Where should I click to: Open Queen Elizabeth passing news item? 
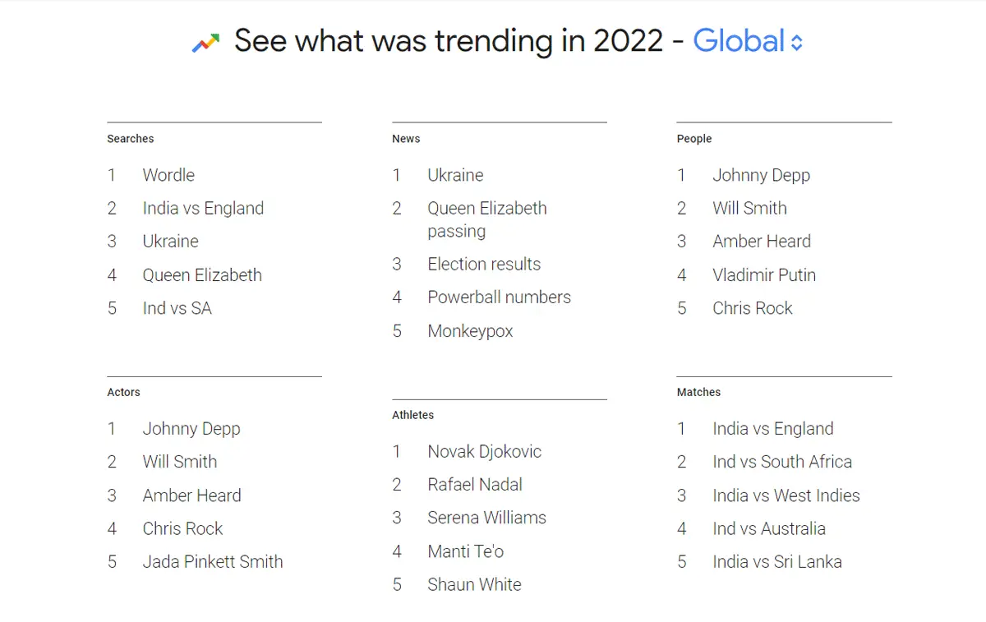[487, 219]
